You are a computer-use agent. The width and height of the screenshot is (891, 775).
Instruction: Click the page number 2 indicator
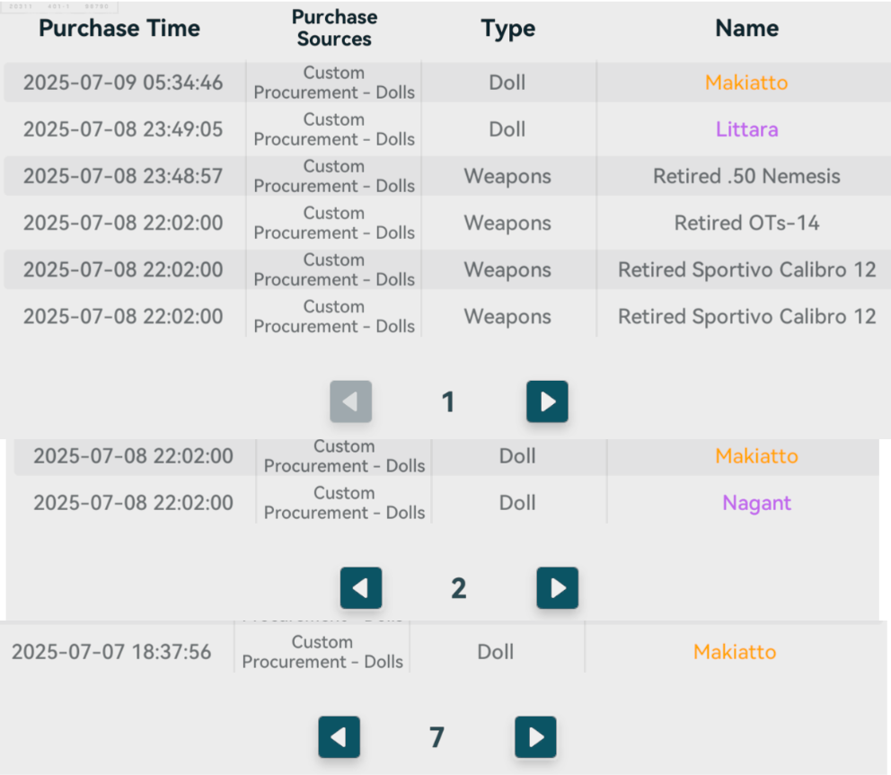(x=458, y=589)
